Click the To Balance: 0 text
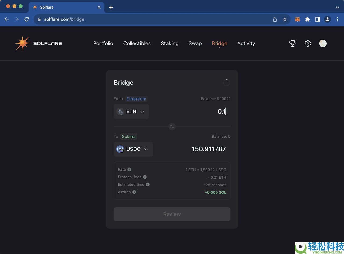The width and height of the screenshot is (344, 254). click(221, 136)
